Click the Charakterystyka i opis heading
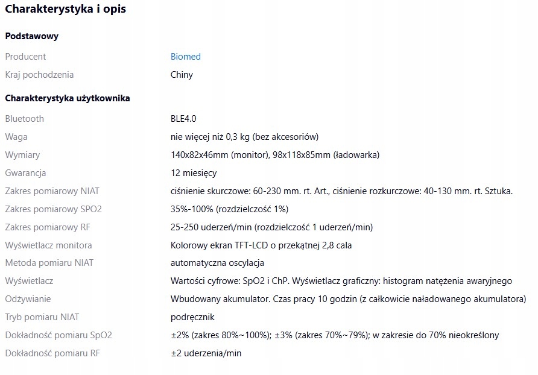The width and height of the screenshot is (538, 375). [66, 10]
